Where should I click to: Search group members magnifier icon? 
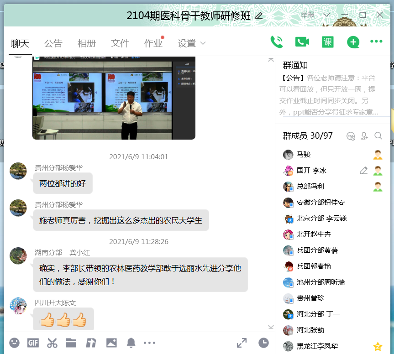click(378, 135)
